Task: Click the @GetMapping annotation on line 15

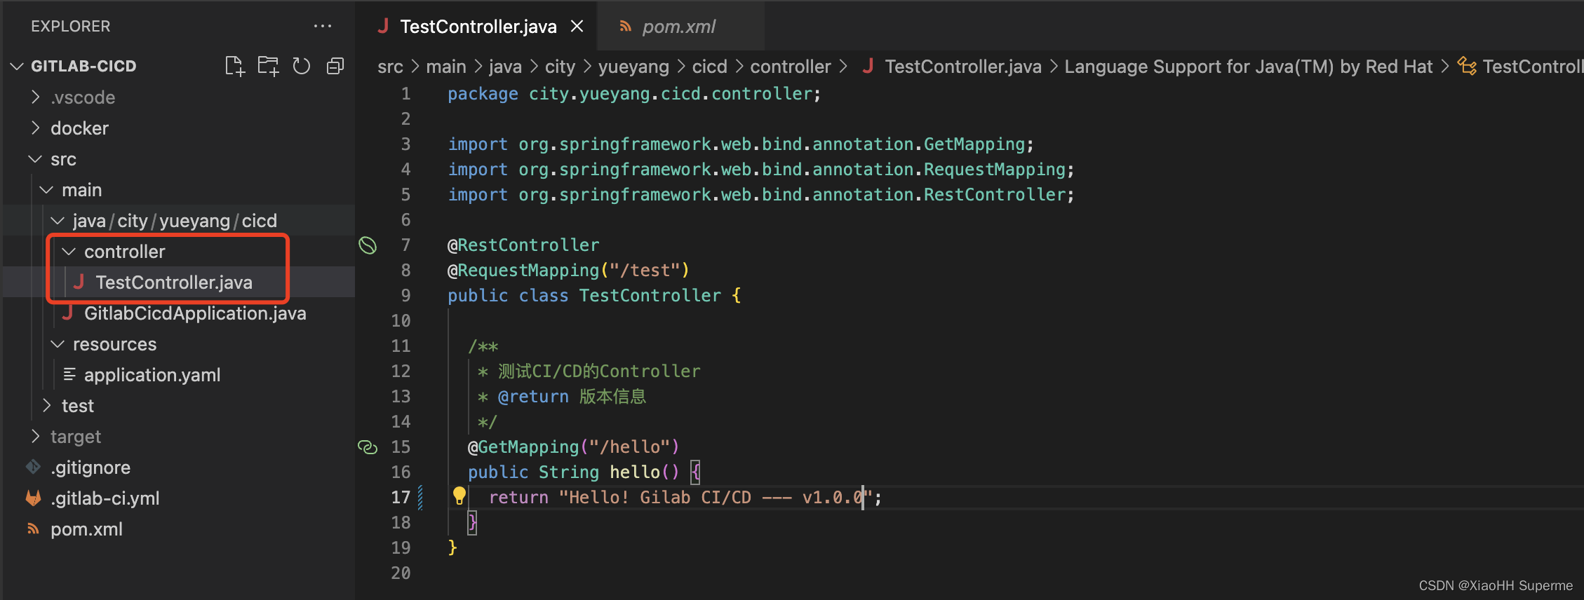Action: pos(523,446)
